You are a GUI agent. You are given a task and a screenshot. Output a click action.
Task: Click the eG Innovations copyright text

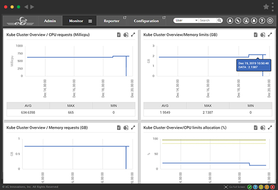30,187
